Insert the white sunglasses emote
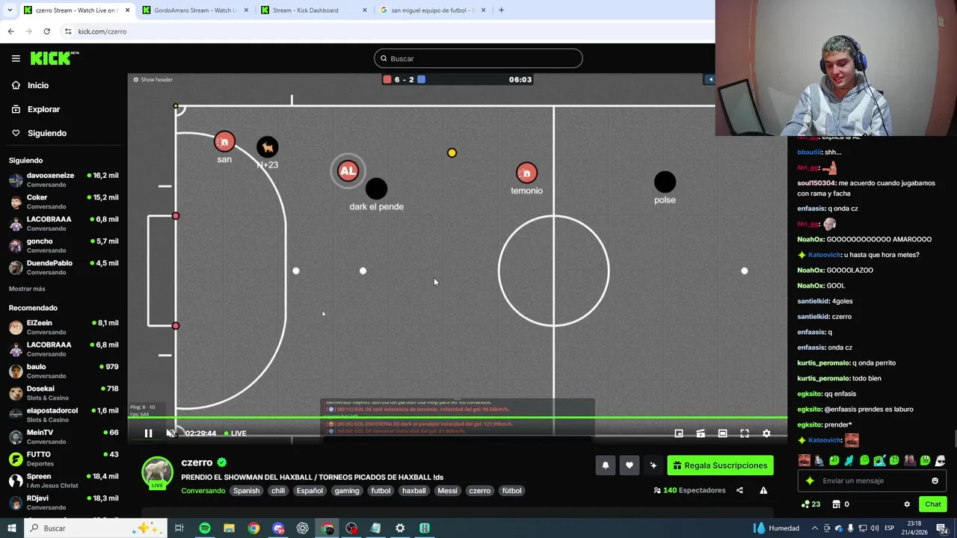This screenshot has height=538, width=957. pyautogui.click(x=940, y=460)
